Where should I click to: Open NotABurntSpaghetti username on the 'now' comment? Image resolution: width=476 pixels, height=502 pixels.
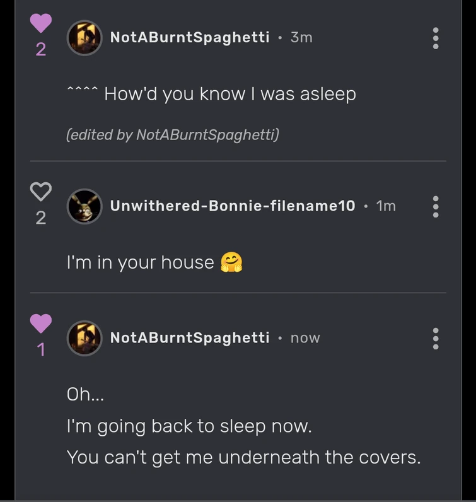tap(189, 338)
